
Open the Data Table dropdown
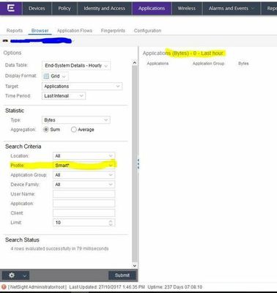tap(76, 66)
